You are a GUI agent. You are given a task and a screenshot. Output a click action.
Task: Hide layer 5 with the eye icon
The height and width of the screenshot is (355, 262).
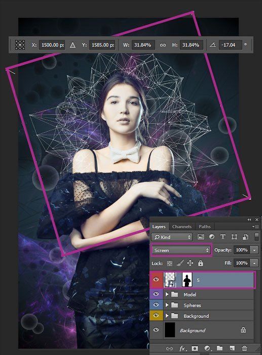pyautogui.click(x=156, y=279)
